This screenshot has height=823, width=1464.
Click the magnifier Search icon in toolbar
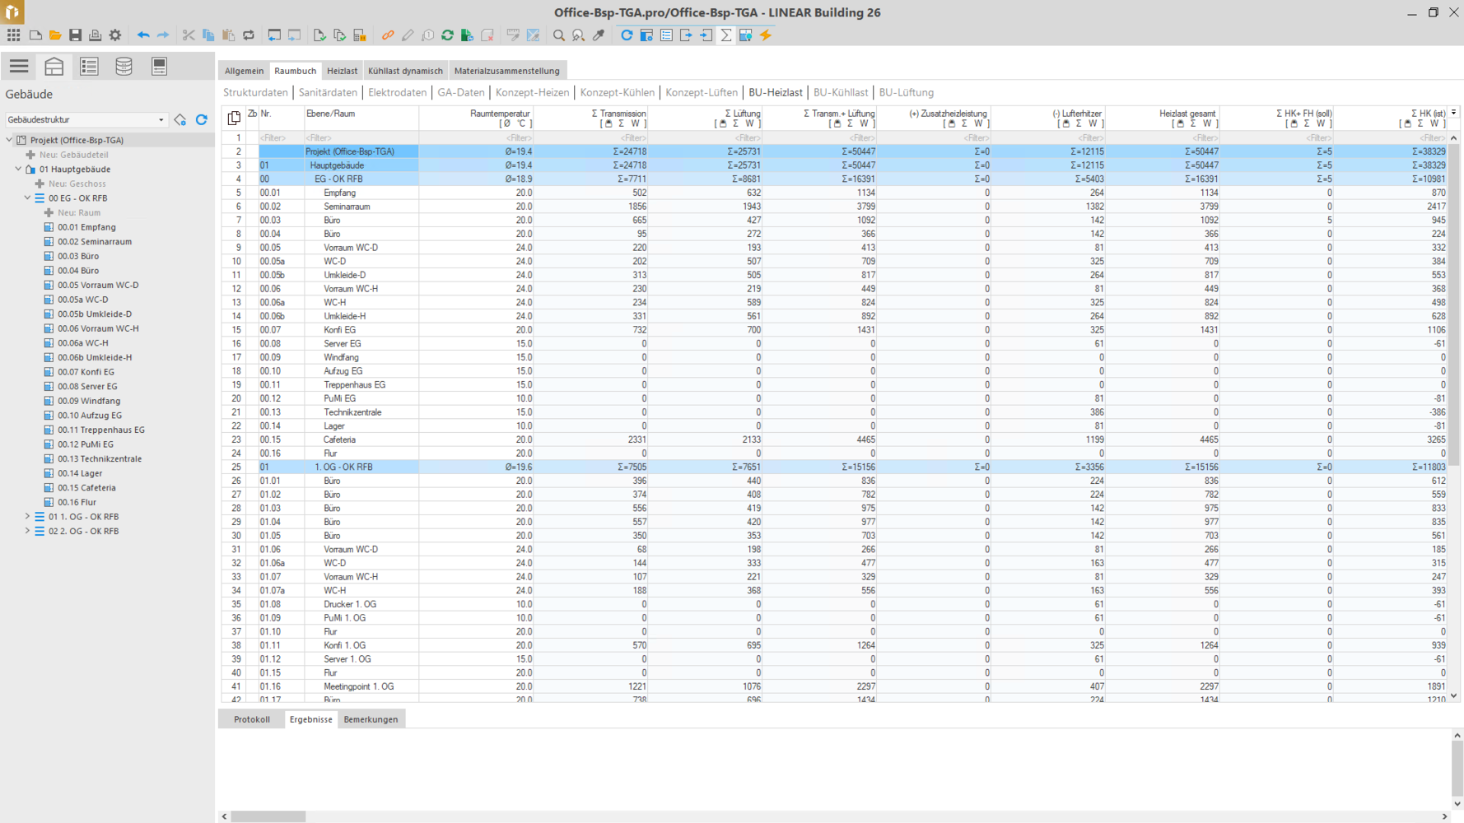coord(558,35)
